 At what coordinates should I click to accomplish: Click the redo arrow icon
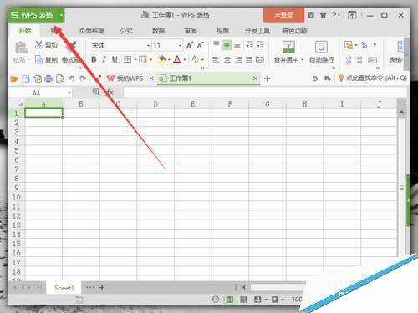(83, 78)
